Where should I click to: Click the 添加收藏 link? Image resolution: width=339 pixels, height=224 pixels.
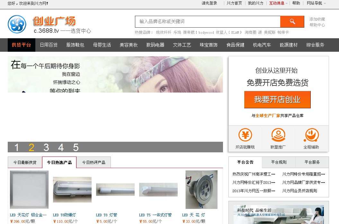pyautogui.click(x=317, y=19)
